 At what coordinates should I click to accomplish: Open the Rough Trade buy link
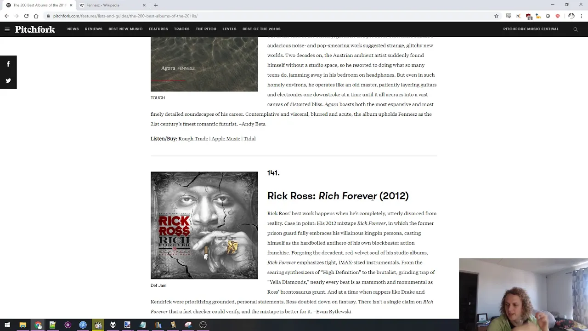coord(193,138)
